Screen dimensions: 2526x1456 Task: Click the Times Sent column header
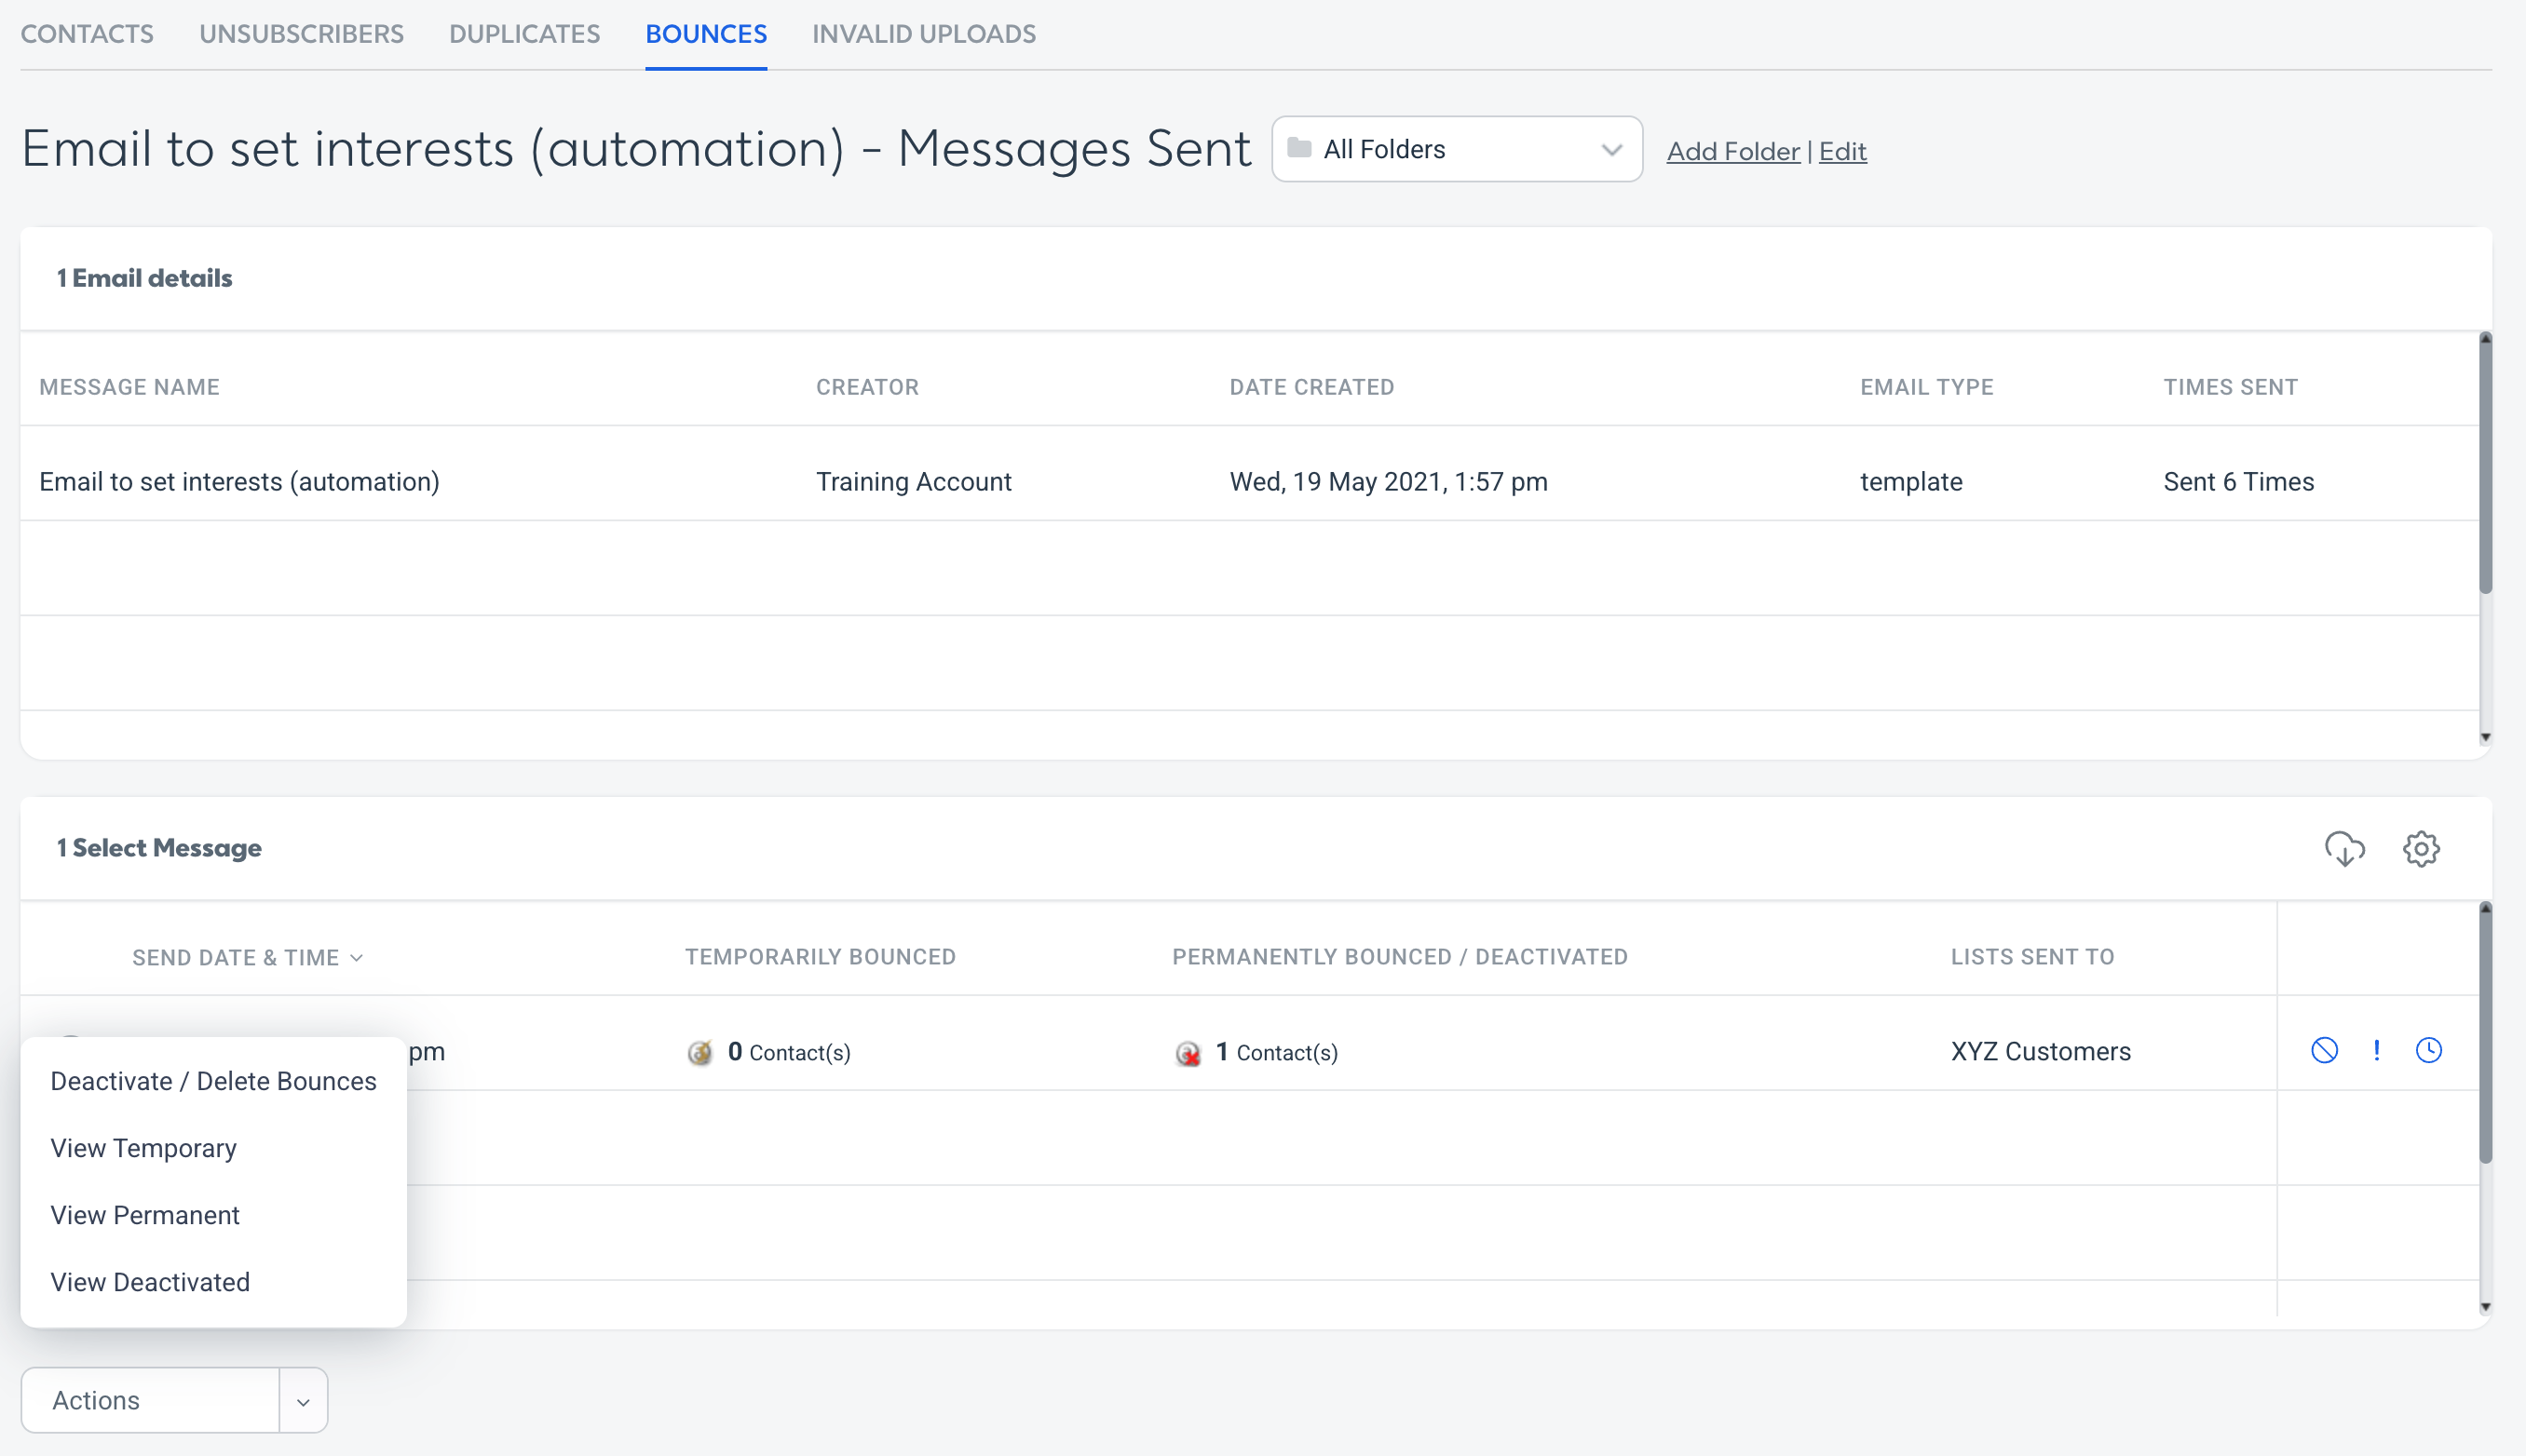(x=2230, y=388)
